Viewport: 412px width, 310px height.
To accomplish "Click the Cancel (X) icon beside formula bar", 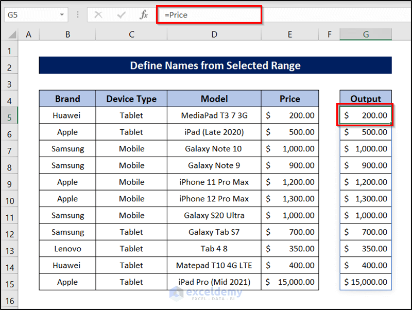I will (98, 15).
